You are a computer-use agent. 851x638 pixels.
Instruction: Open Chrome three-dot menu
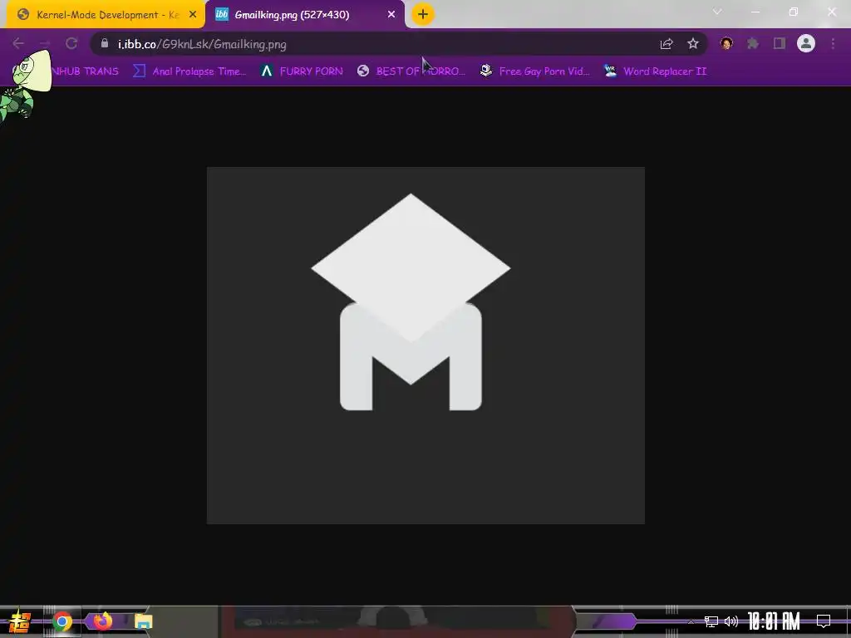coord(833,43)
